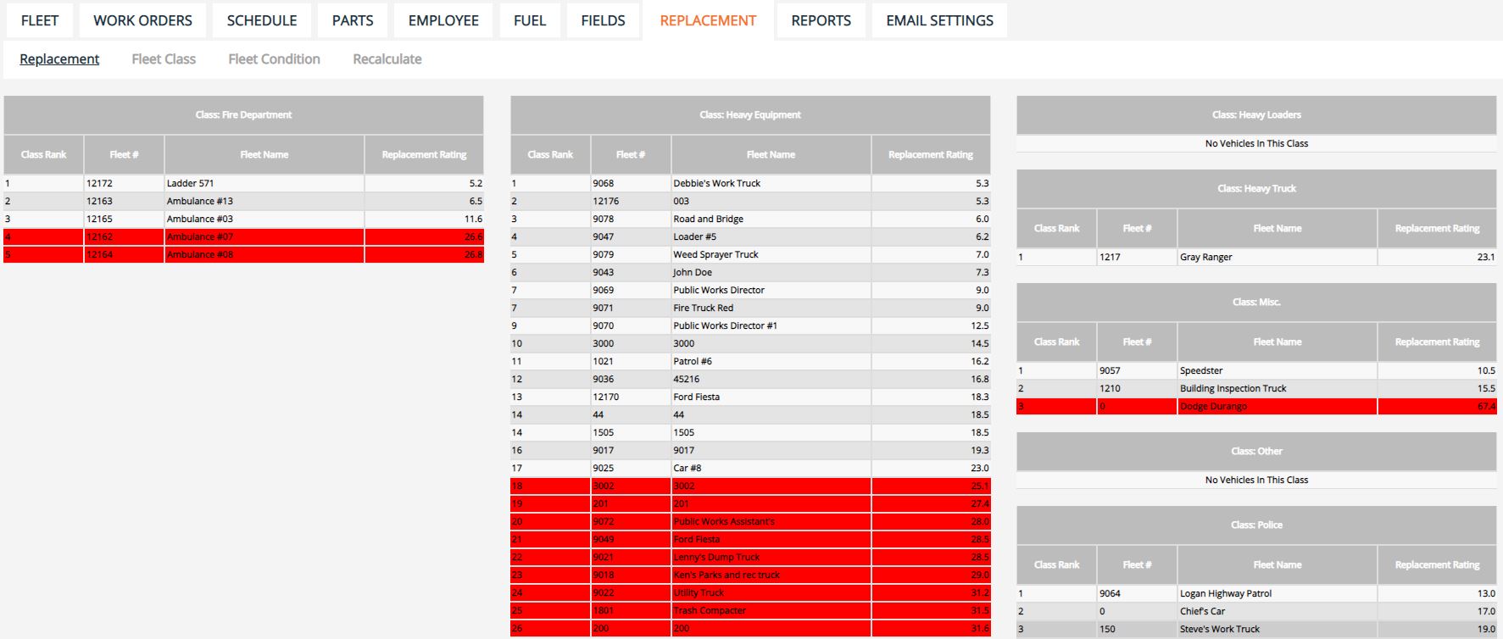Click red Ambulance #08 row
This screenshot has width=1503, height=639.
243,254
